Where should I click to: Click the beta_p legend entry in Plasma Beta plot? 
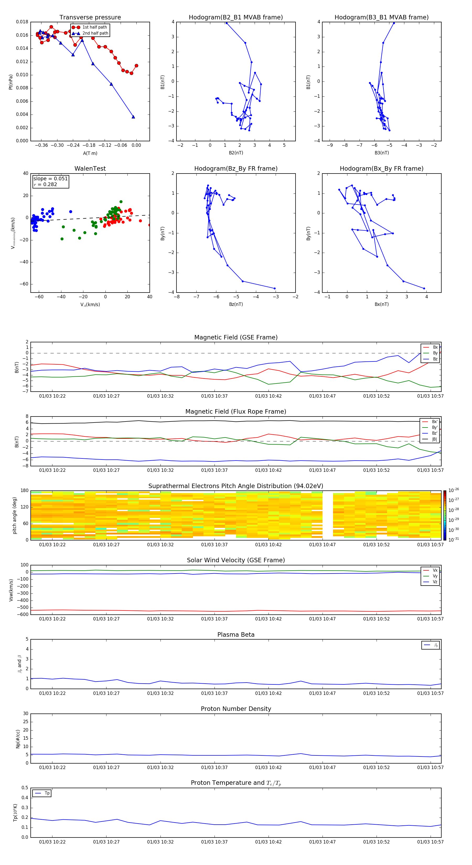pyautogui.click(x=431, y=645)
